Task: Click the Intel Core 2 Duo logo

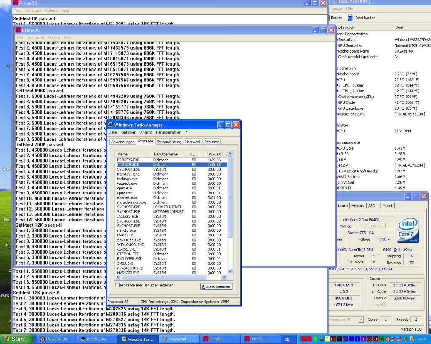Action: click(x=408, y=230)
